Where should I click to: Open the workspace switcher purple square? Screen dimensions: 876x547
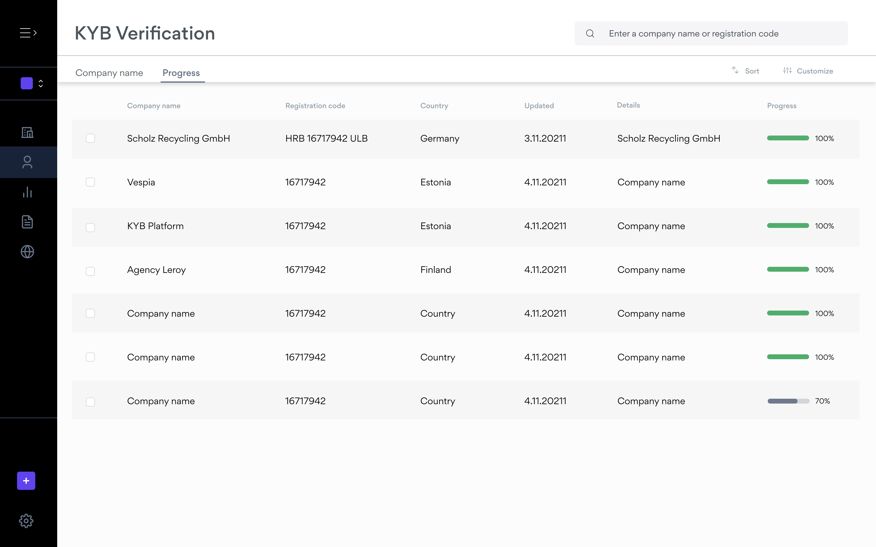tap(27, 83)
